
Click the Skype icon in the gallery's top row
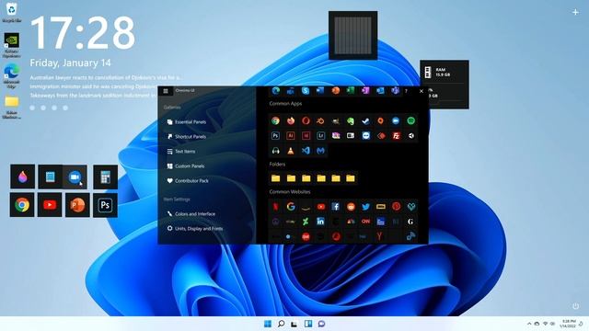click(306, 91)
